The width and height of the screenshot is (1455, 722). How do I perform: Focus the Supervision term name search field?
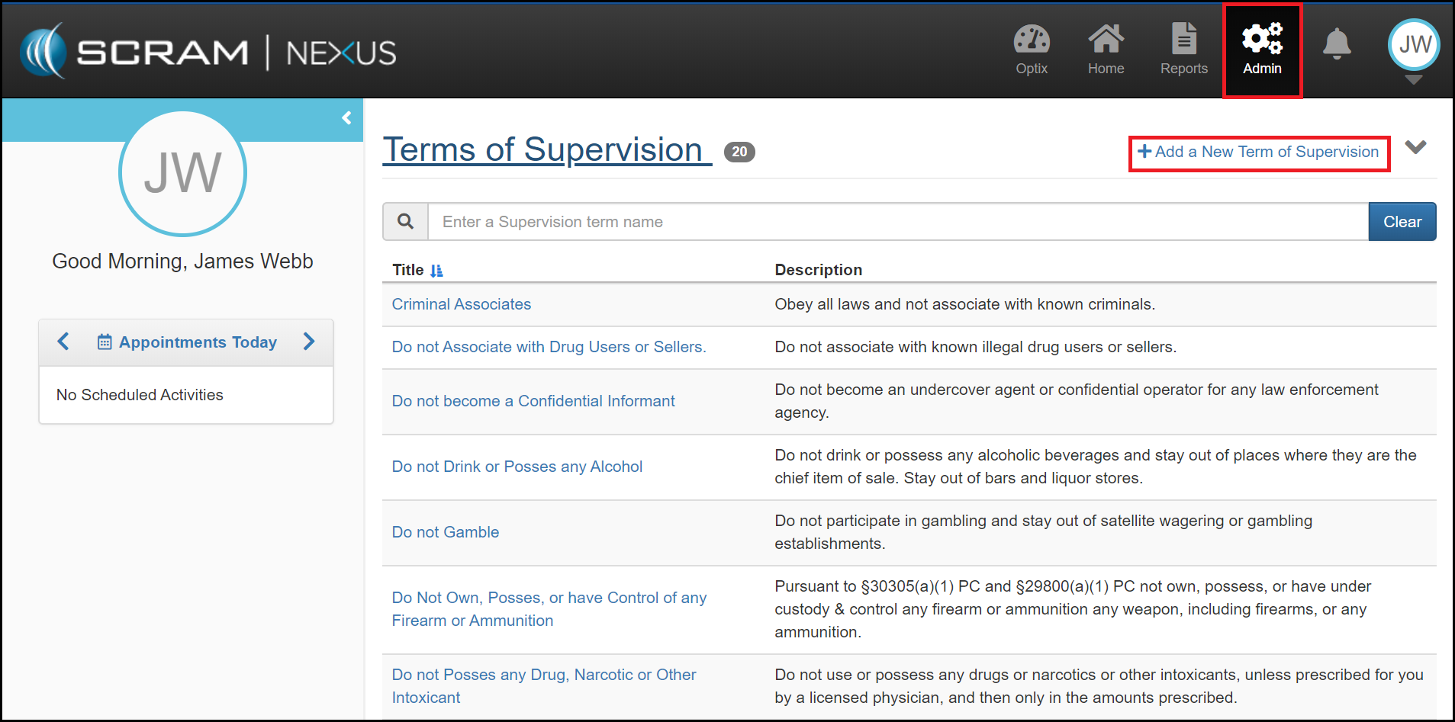pyautogui.click(x=897, y=222)
